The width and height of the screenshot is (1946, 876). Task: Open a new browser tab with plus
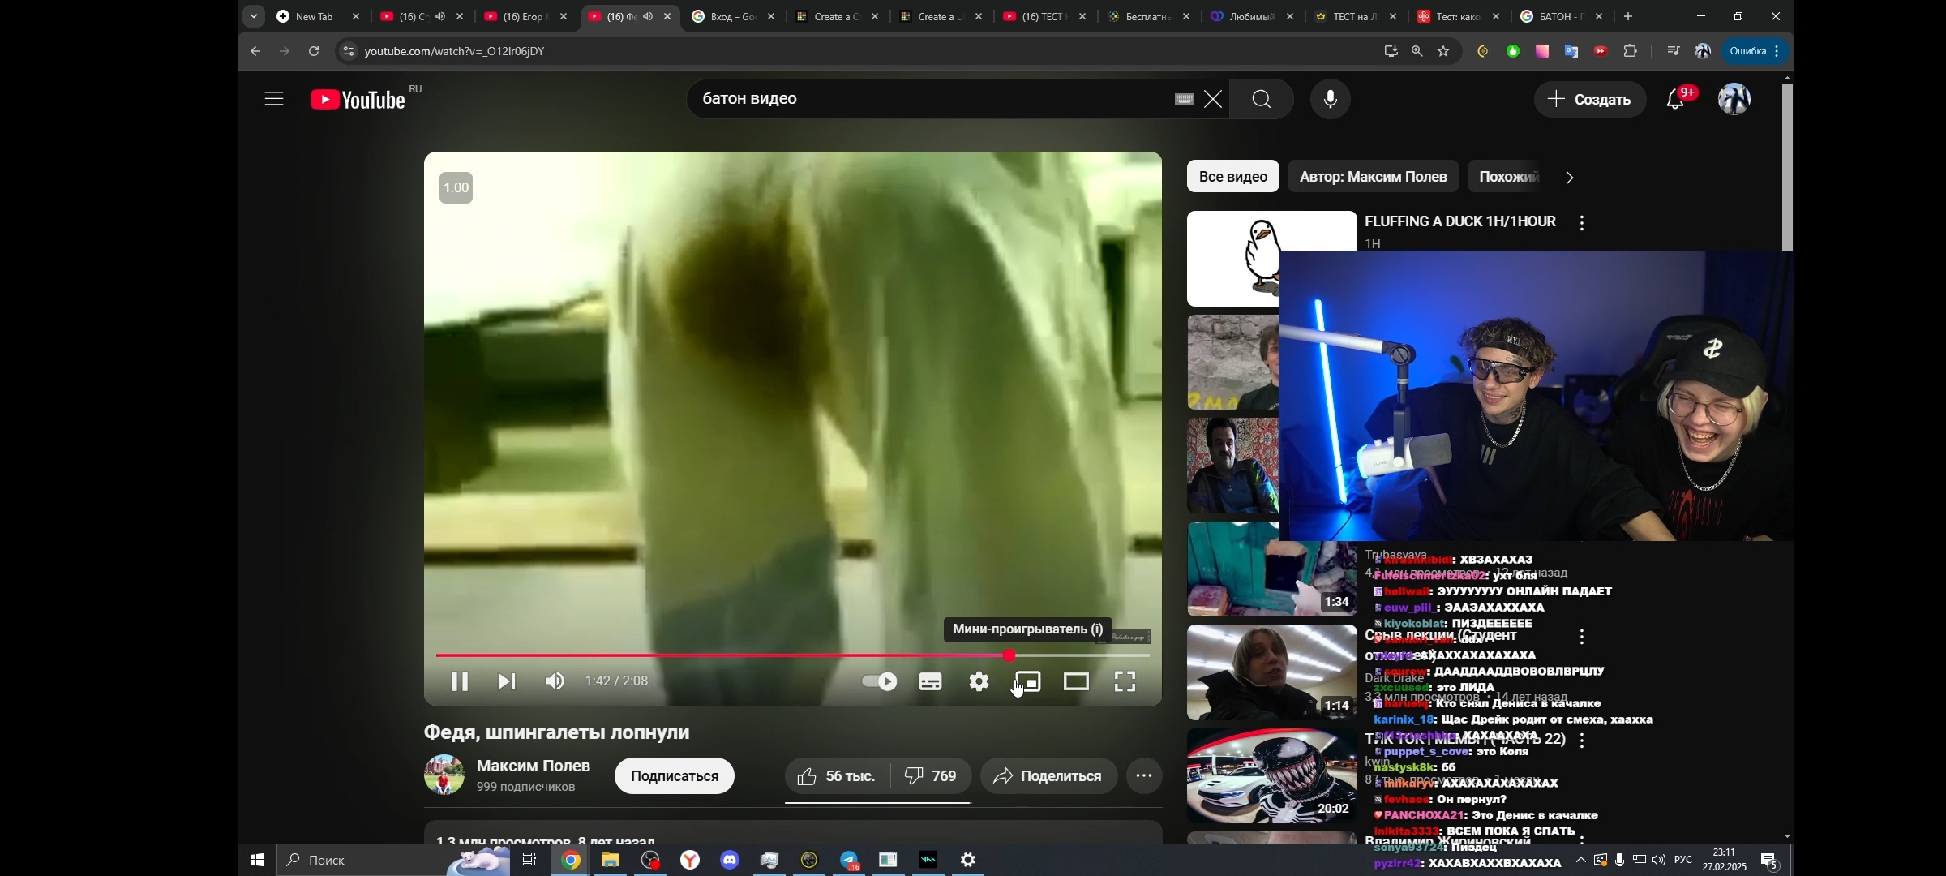1628,16
